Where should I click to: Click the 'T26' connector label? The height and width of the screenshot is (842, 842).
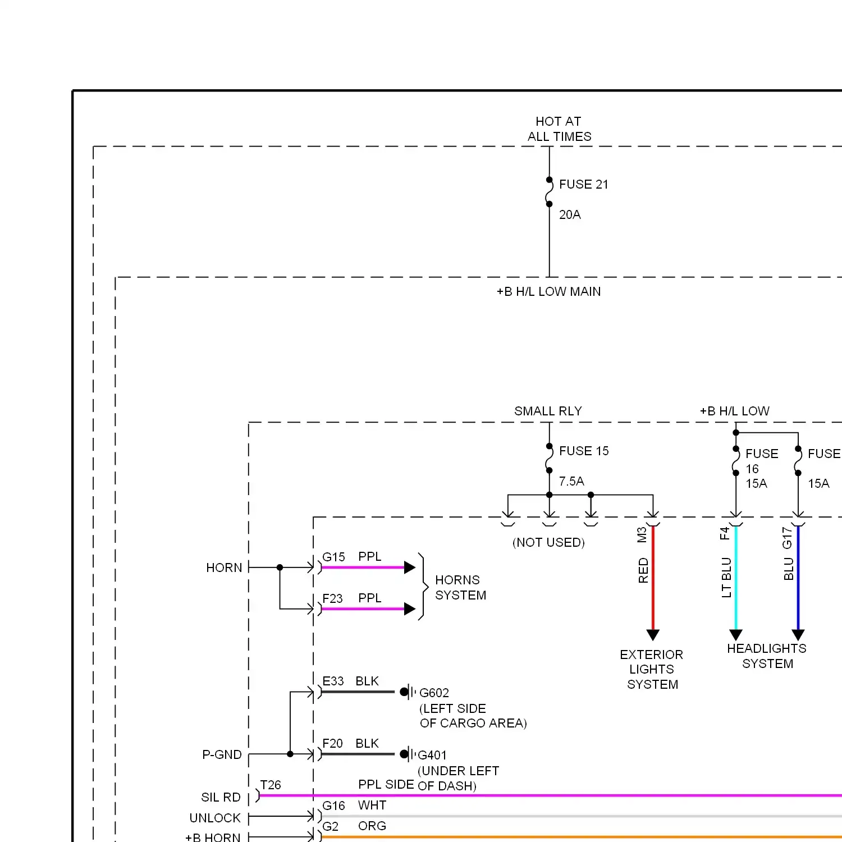click(x=271, y=785)
